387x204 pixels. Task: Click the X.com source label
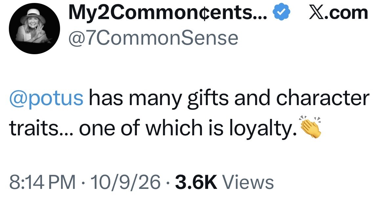(339, 13)
